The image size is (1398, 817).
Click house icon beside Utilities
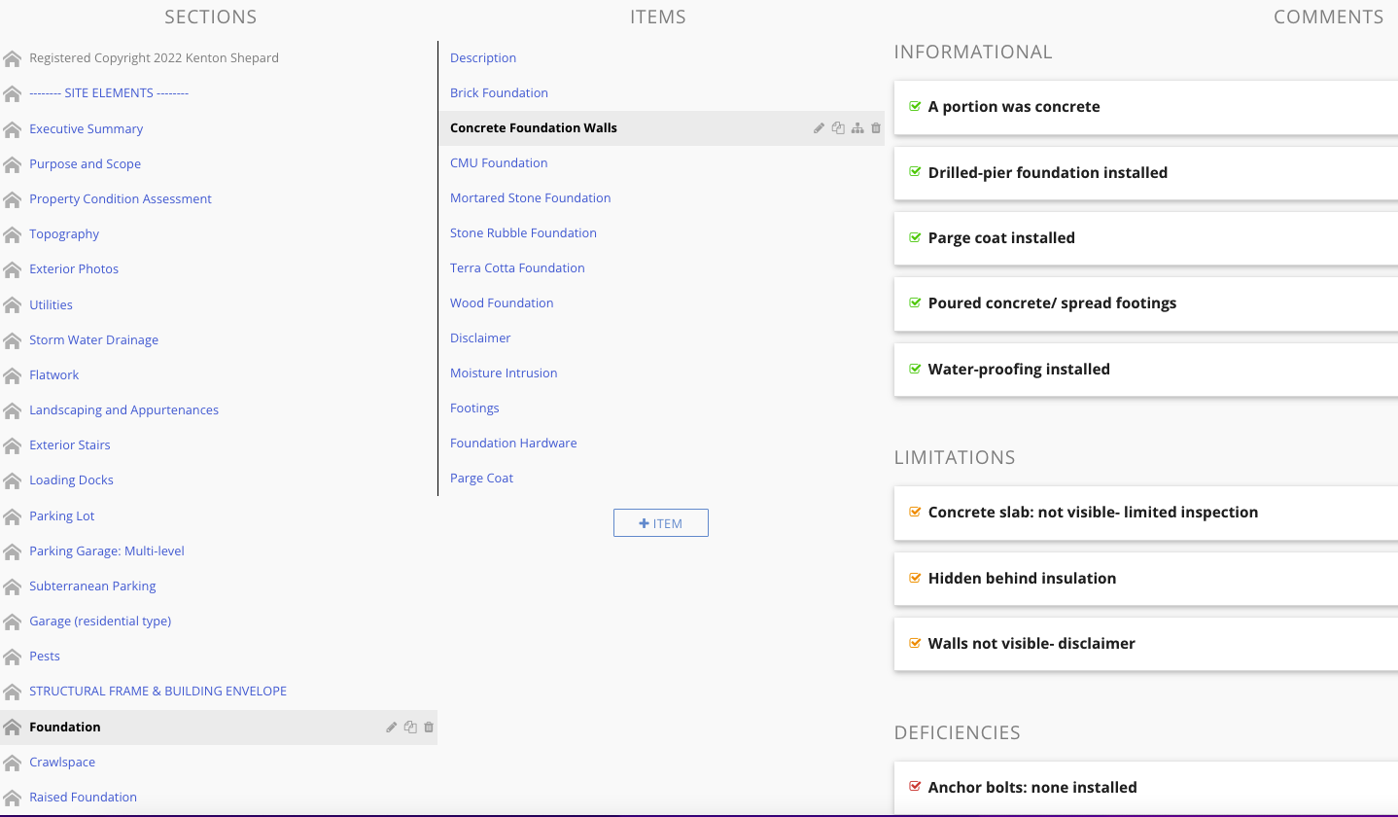coord(12,305)
